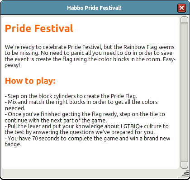
Task: Select the 'Step on the block cylinders' instruction line
Action: point(71,96)
